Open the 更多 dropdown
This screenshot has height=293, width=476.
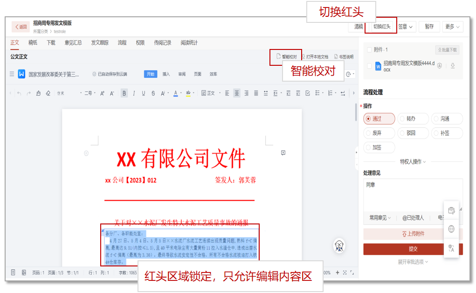(452, 27)
